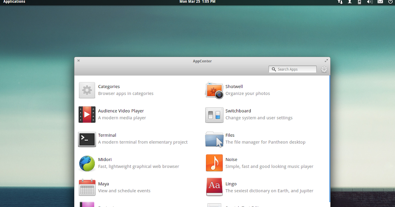Open the Categories gear icon
The height and width of the screenshot is (207, 395).
coord(87,90)
